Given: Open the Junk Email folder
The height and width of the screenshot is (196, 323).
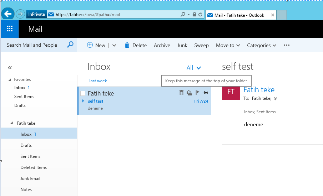Looking at the screenshot, I should (x=30, y=179).
